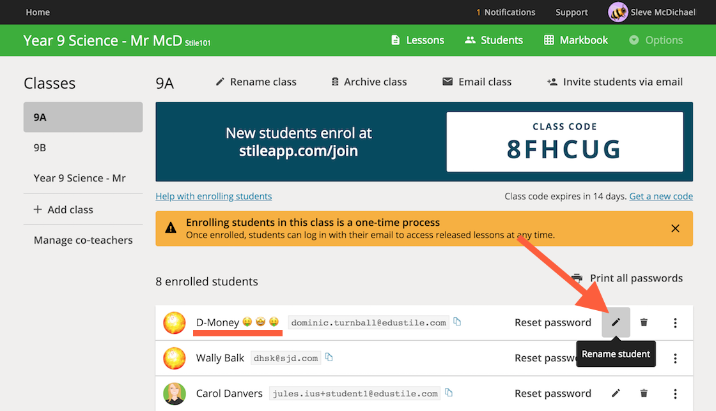
Task: Click the pencil icon for Carol Danvers
Action: (616, 393)
